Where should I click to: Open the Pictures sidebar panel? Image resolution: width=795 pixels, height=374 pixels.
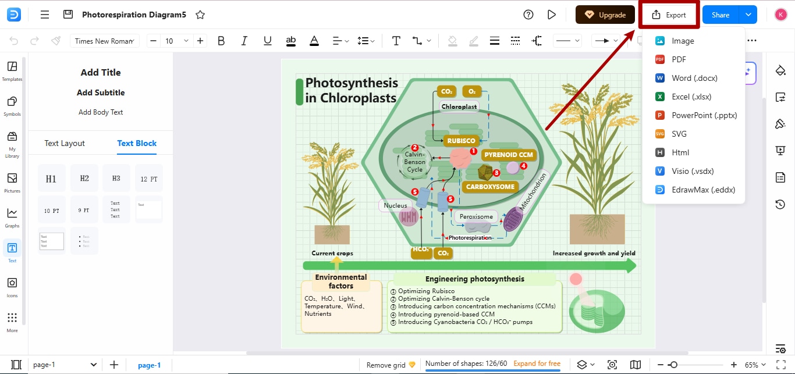(12, 182)
